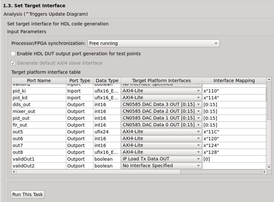The height and width of the screenshot is (202, 274).
Task: Edit interface mapping x"110" for pid_ki
Action: (234, 91)
